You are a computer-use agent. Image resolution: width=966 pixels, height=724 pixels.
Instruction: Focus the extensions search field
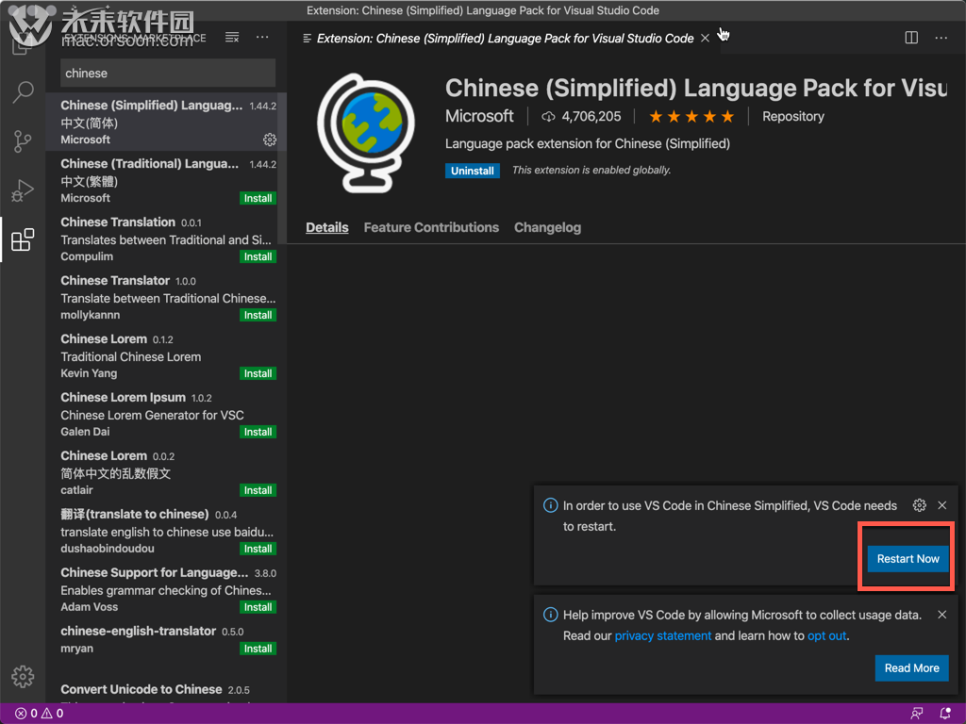click(168, 74)
